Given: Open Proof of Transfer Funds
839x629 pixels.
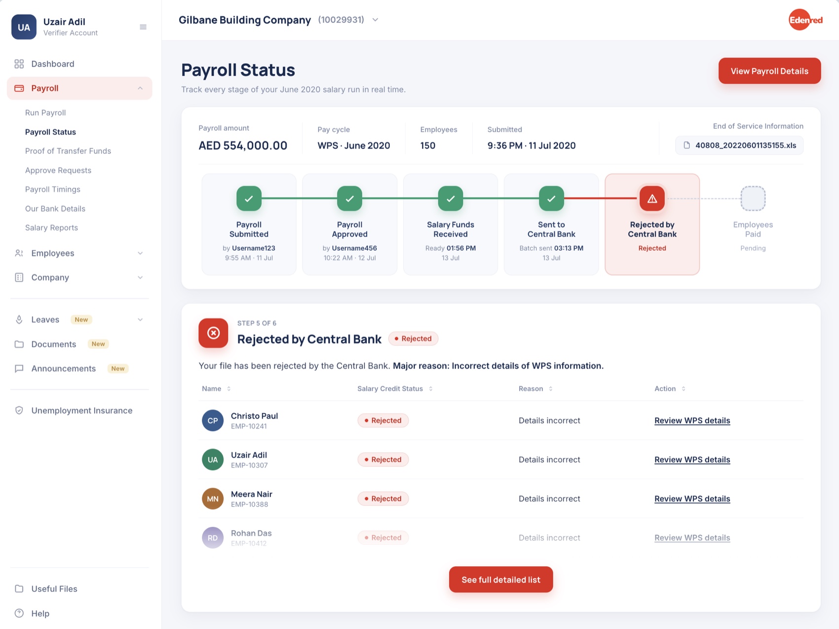Looking at the screenshot, I should pos(68,151).
